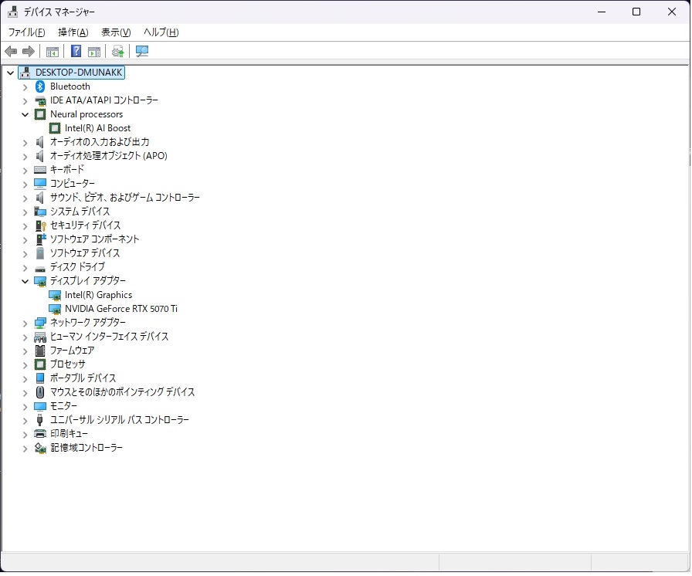Image resolution: width=692 pixels, height=576 pixels.
Task: Collapse the Neural processors category
Action: click(25, 115)
